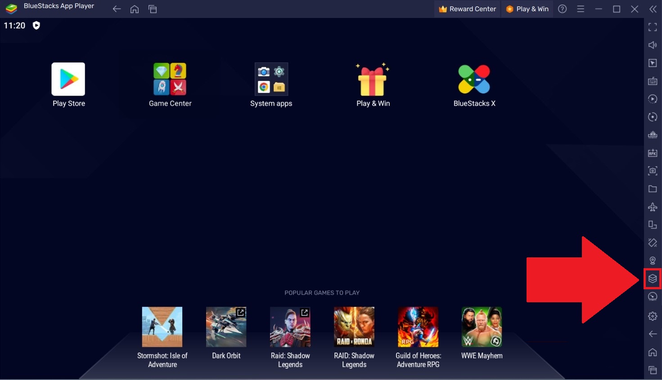Open the media manager folder icon
The image size is (662, 380).
(653, 189)
